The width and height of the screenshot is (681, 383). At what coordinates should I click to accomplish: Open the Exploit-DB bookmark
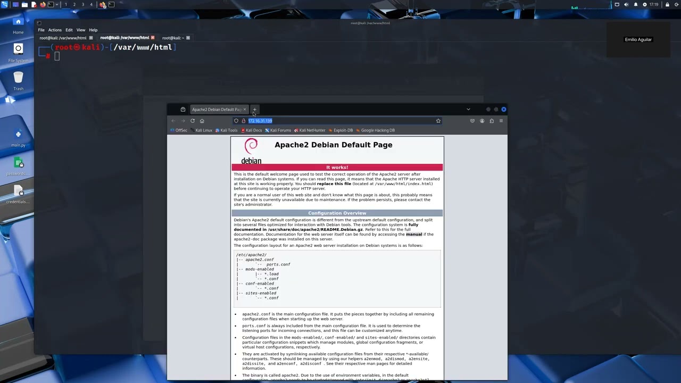[x=340, y=130]
